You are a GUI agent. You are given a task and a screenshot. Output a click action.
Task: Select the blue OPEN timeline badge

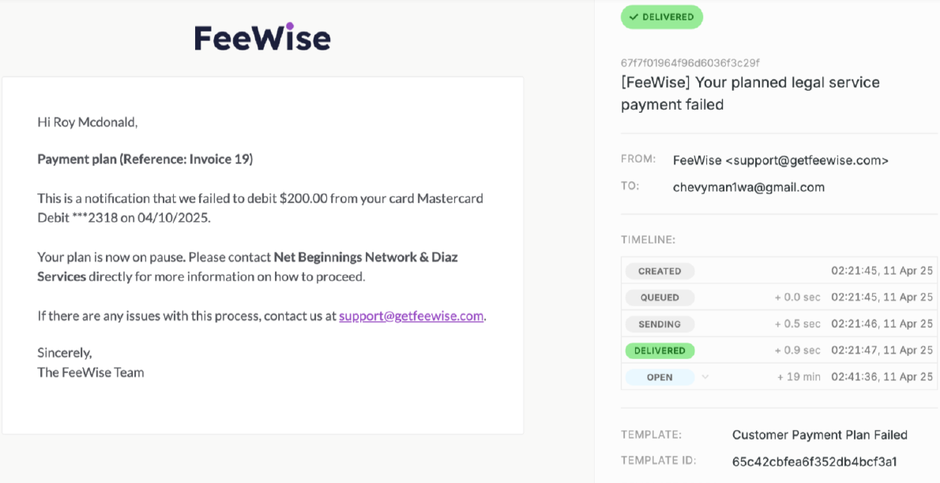[x=660, y=377]
